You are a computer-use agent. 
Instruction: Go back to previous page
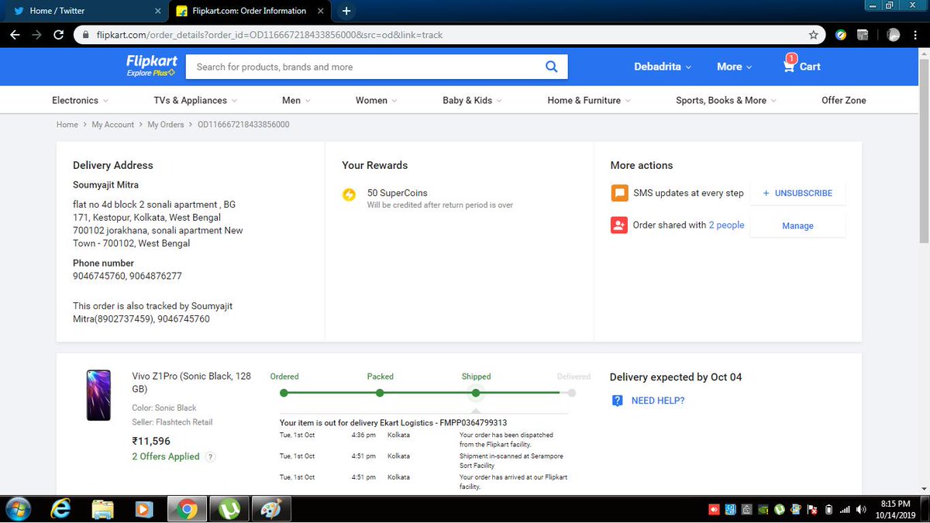pyautogui.click(x=15, y=35)
